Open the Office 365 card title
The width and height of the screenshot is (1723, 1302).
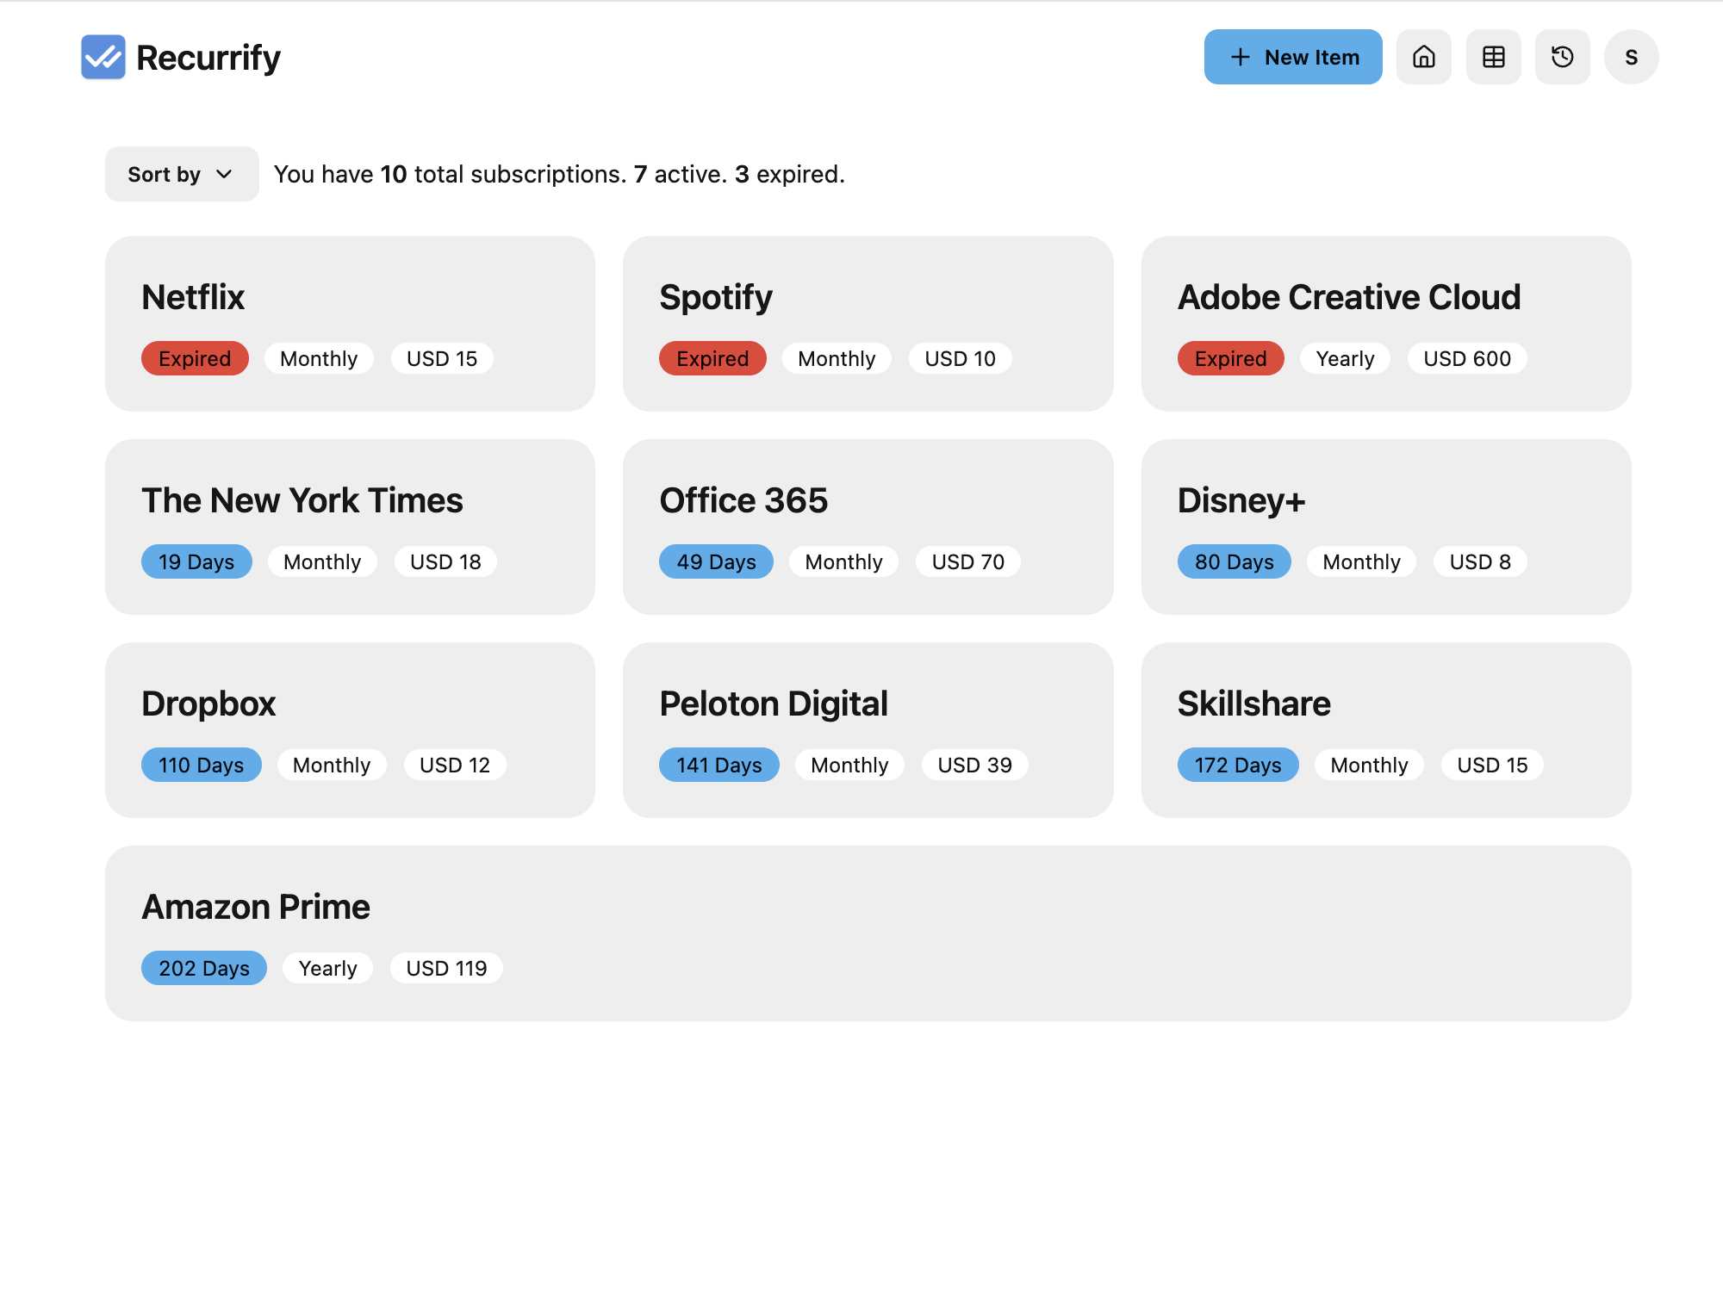point(743,500)
